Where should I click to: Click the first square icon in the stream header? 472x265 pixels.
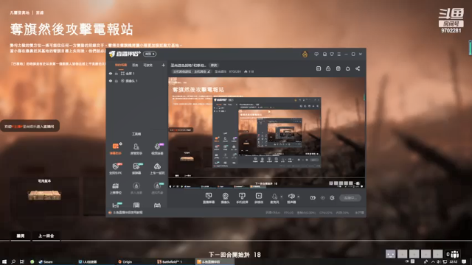[x=319, y=68]
